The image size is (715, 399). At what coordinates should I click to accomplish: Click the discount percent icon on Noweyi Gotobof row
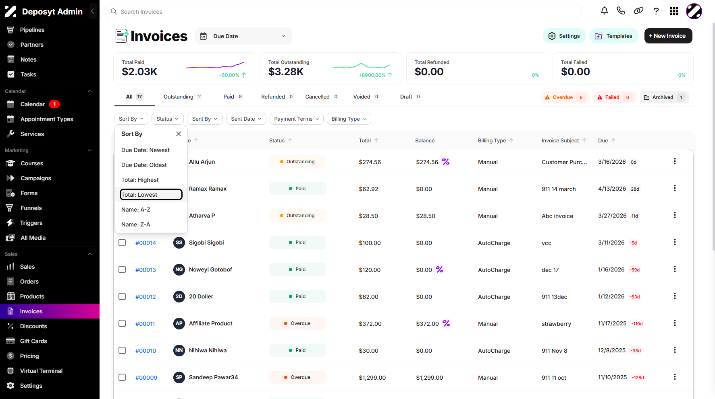coord(439,269)
